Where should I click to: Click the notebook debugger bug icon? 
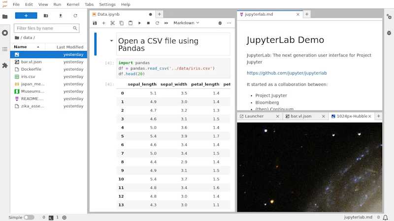pyautogui.click(x=220, y=23)
